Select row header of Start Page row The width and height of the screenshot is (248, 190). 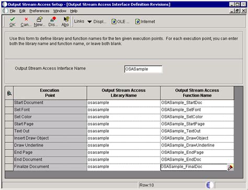(x=9, y=125)
